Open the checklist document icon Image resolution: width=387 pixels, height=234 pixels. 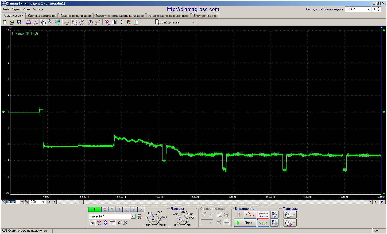click(x=136, y=22)
